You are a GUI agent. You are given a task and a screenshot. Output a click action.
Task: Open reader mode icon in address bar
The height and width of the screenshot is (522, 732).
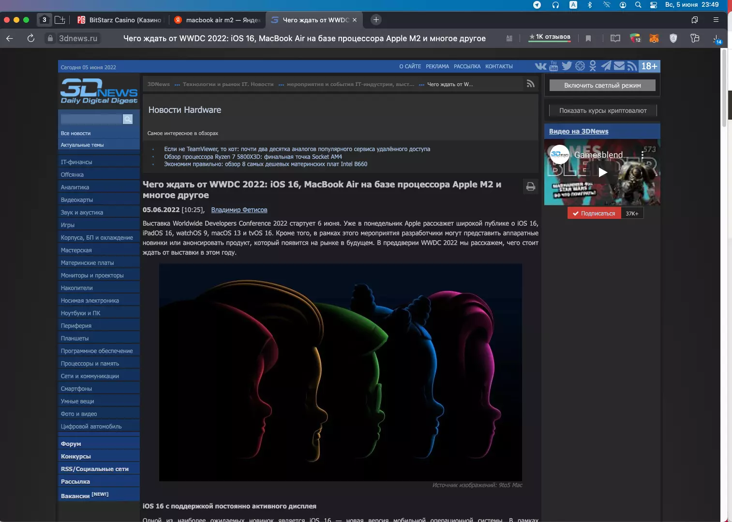click(x=509, y=38)
